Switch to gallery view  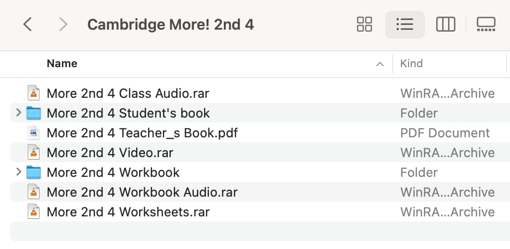(486, 24)
